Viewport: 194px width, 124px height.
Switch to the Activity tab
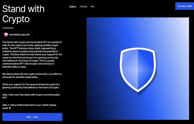pyautogui.click(x=83, y=6)
